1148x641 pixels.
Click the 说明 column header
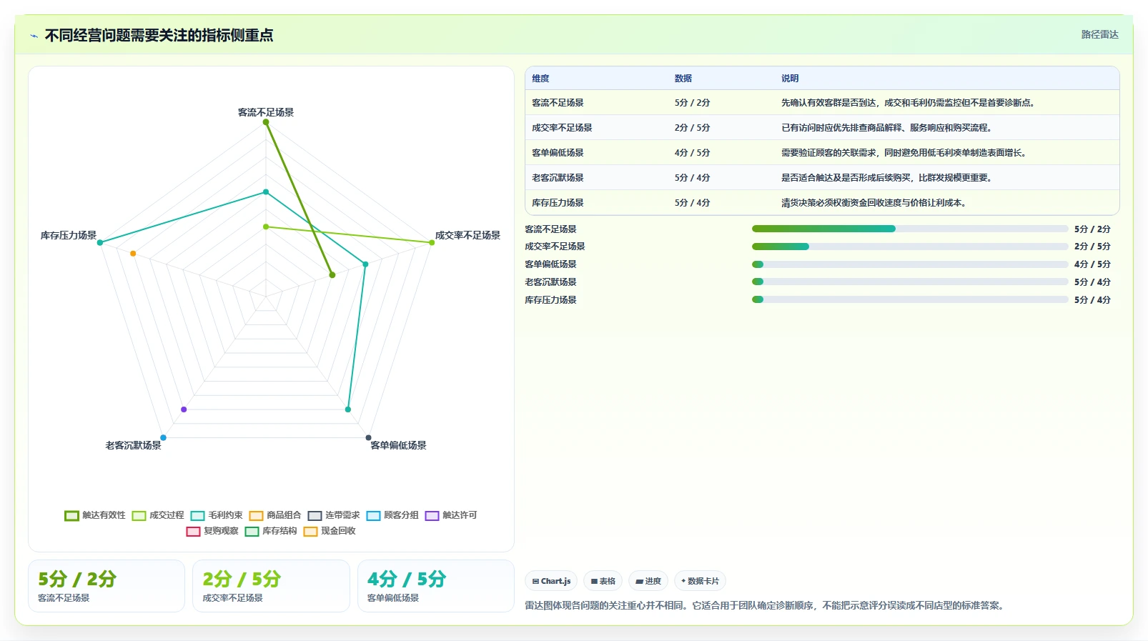tap(790, 79)
